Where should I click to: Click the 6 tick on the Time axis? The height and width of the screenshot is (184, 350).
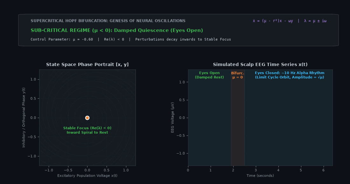pos(324,170)
